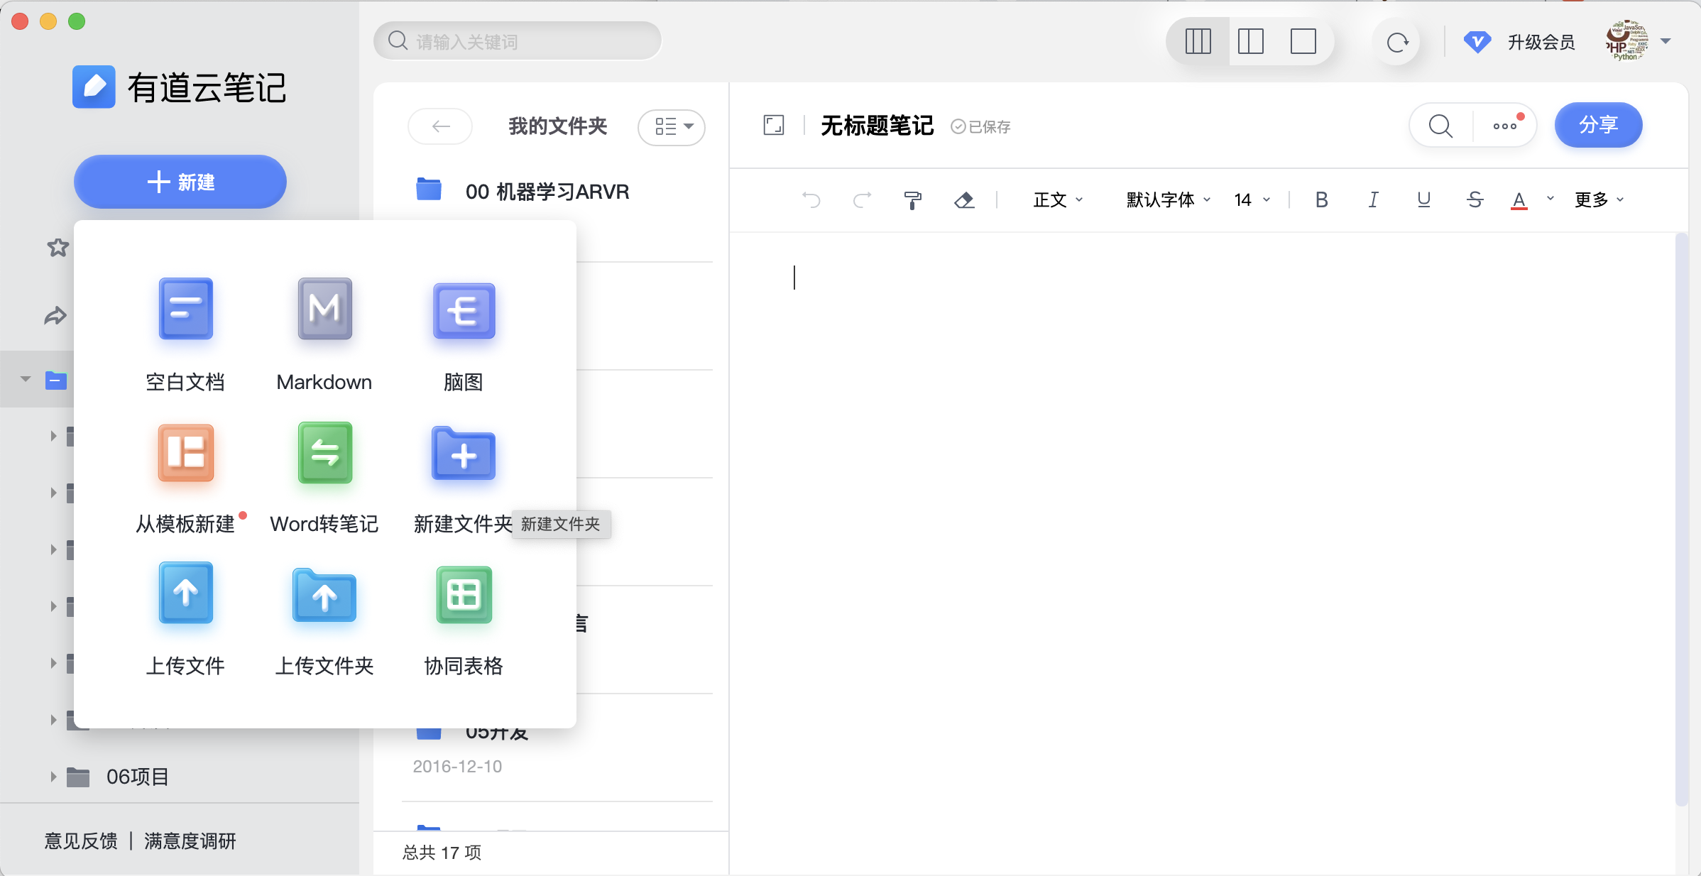Image resolution: width=1701 pixels, height=876 pixels.
Task: Click the VIP diamond icon
Action: tap(1477, 42)
